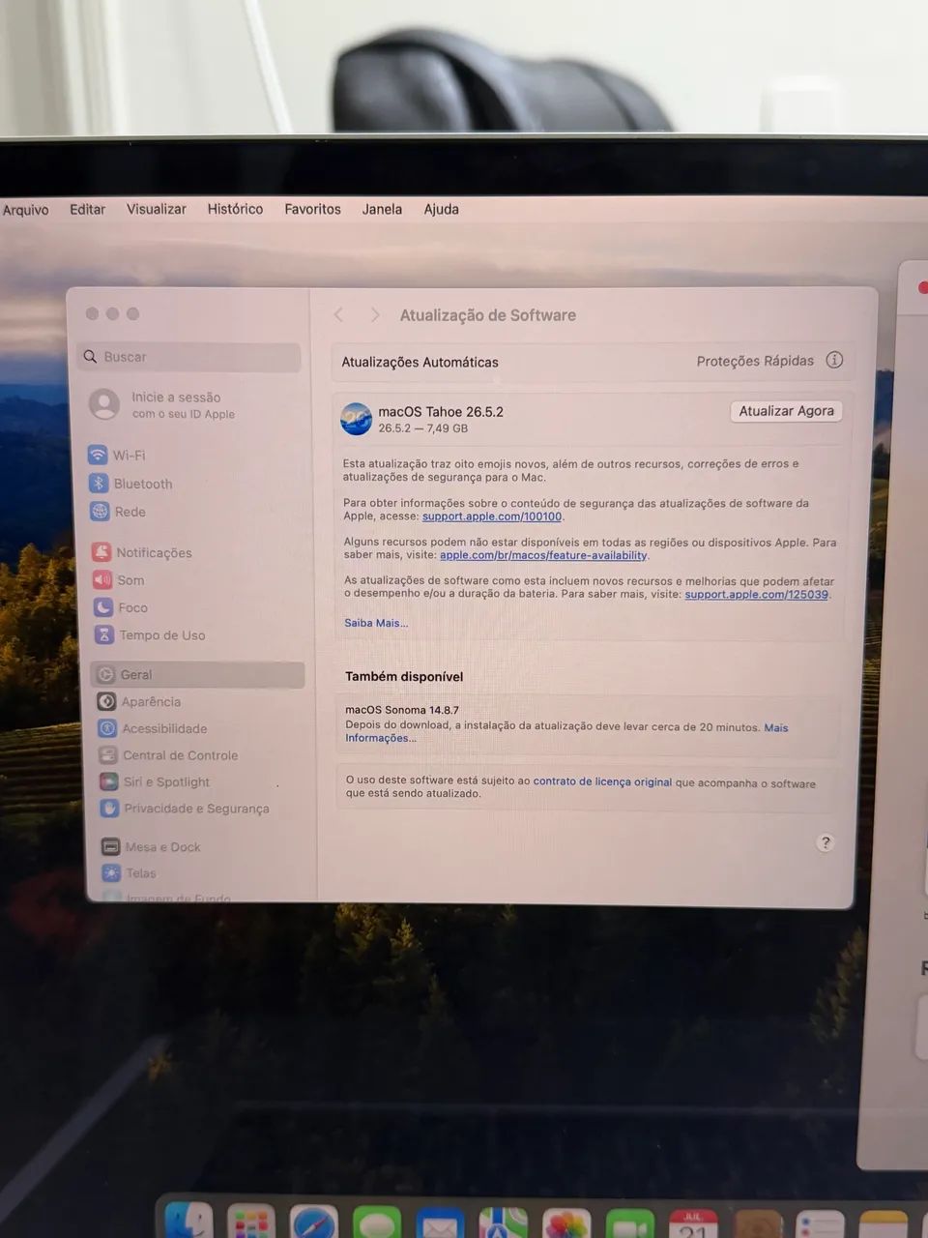The image size is (928, 1238).
Task: Open Bluetooth settings in sidebar
Action: click(x=130, y=484)
